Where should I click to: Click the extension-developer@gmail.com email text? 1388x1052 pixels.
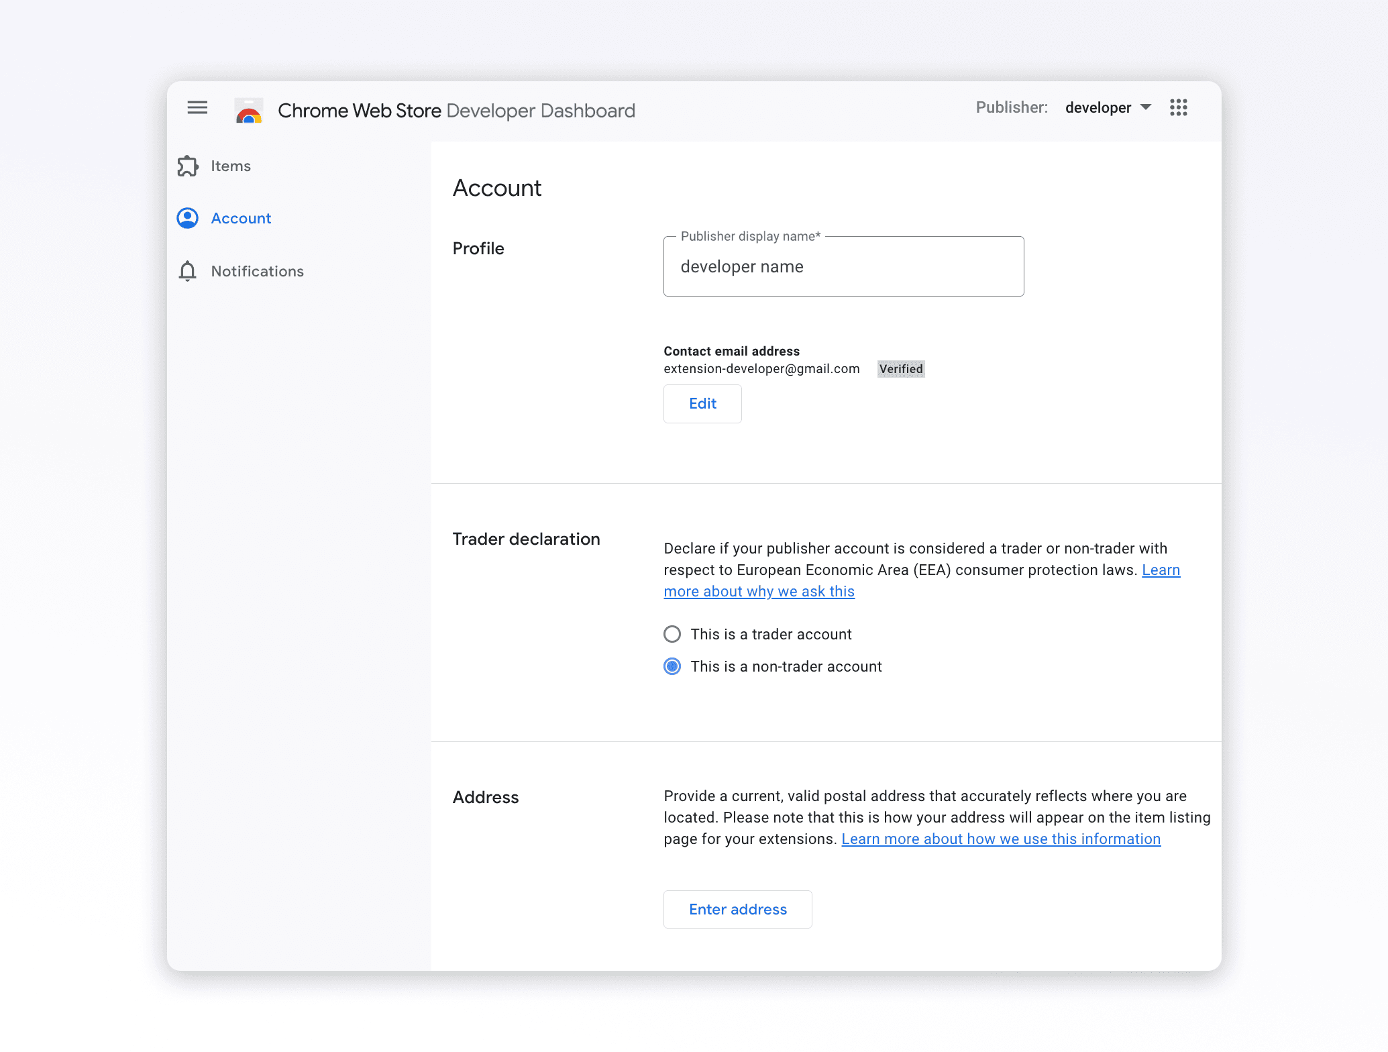[761, 368]
